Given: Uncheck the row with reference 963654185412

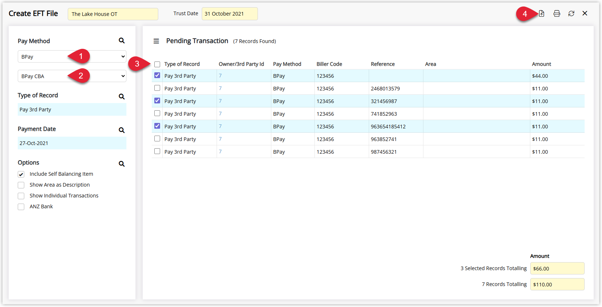Looking at the screenshot, I should (157, 126).
